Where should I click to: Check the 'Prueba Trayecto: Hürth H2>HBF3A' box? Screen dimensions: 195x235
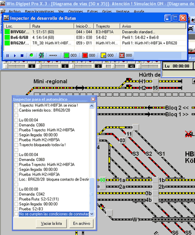[x=16, y=165]
